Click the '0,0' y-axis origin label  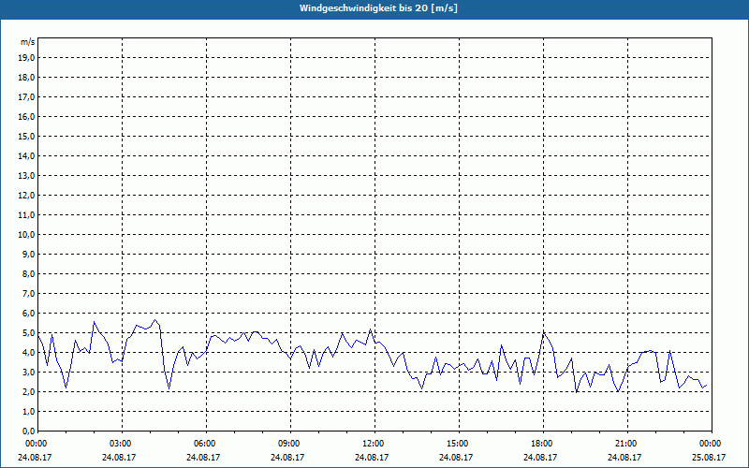(28, 431)
